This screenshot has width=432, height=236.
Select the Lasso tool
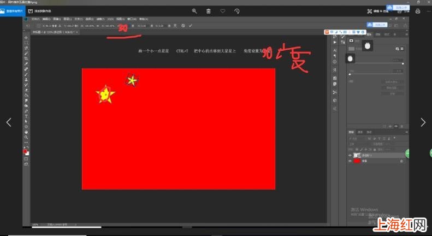[26, 48]
